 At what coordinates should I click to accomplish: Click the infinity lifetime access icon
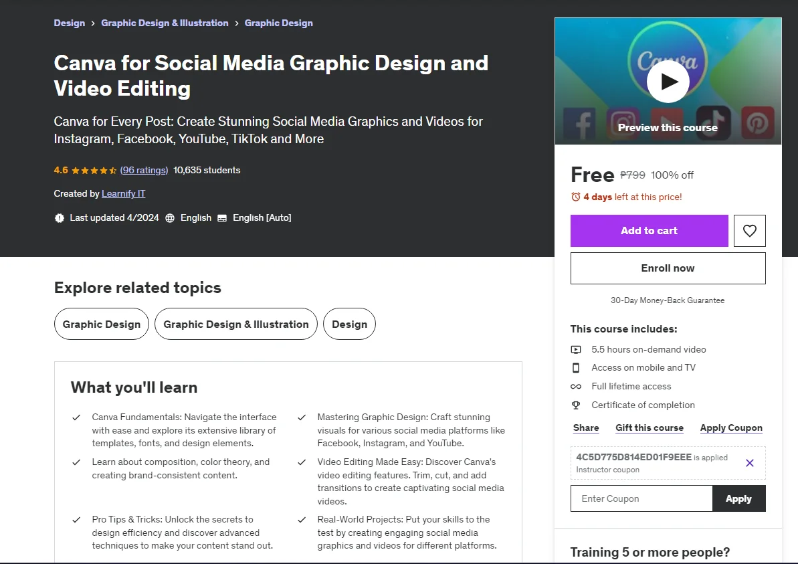tap(576, 386)
